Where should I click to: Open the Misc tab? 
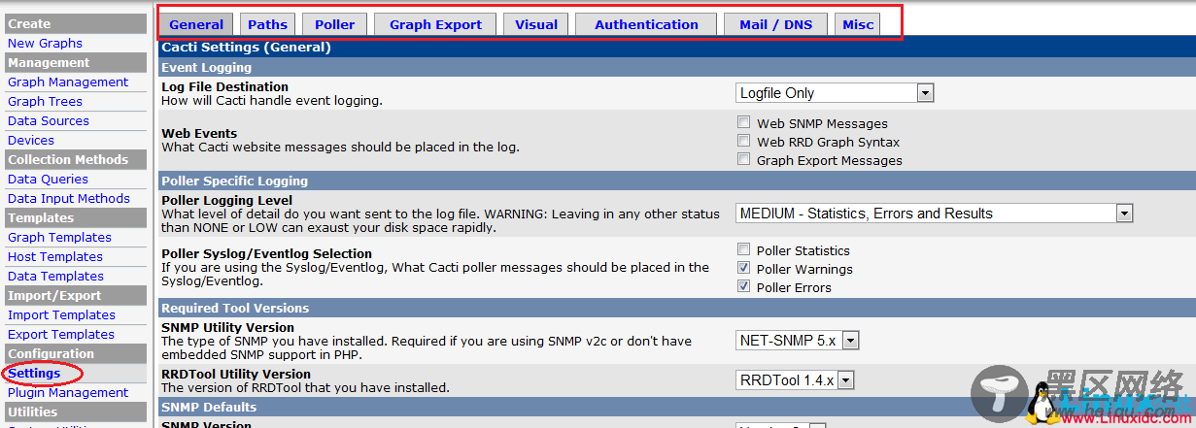point(857,24)
